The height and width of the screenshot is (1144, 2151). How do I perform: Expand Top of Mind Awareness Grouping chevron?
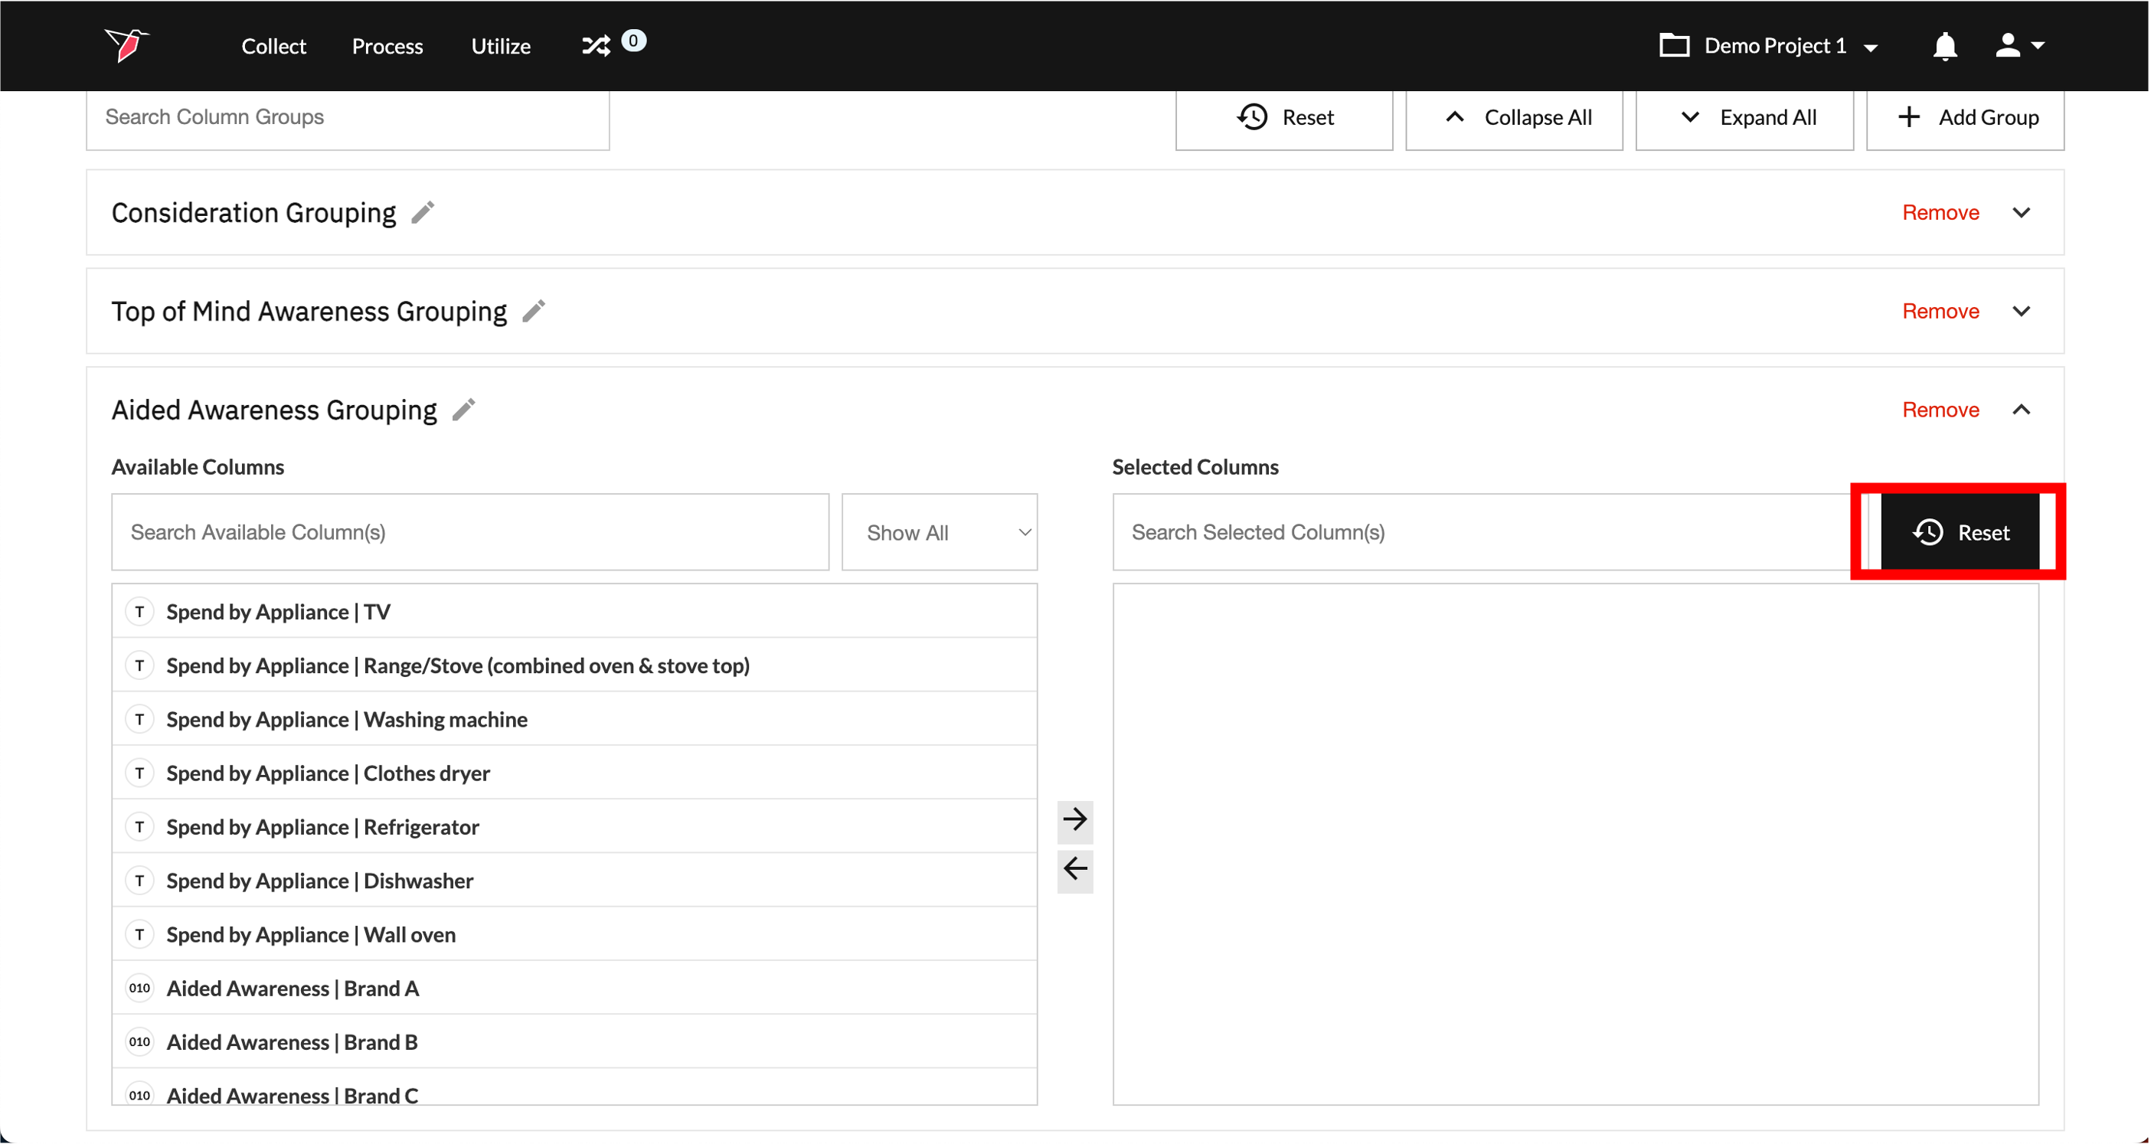pos(2021,311)
